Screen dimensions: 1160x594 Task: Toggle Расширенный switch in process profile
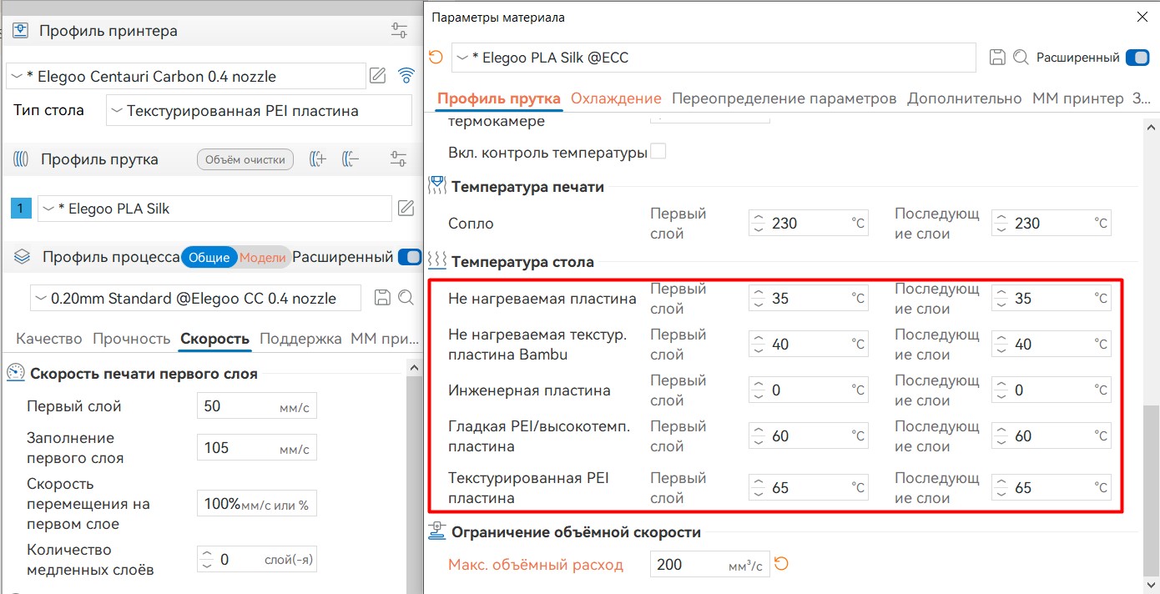[409, 257]
